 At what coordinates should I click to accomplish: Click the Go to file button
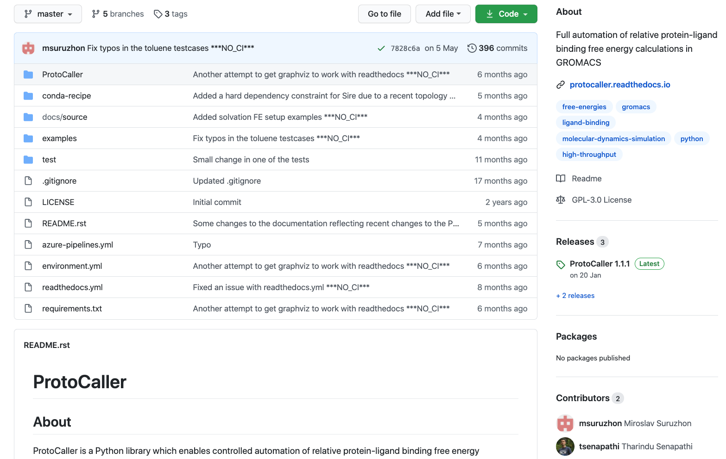click(x=384, y=14)
